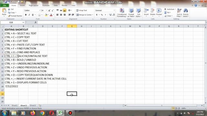Enable Wrap Text
This screenshot has height=116, width=207.
click(x=82, y=10)
